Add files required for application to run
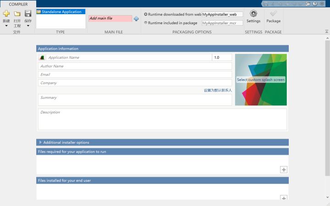Viewport: 330px width, 206px height. point(284,170)
